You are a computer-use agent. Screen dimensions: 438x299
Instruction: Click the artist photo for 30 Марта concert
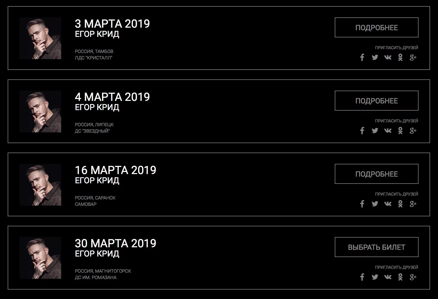click(x=40, y=258)
